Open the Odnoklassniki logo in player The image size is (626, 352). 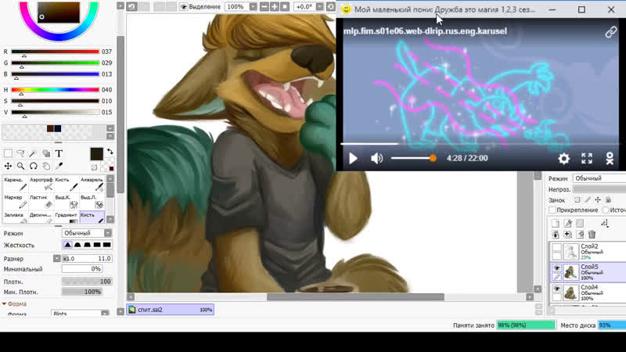(610, 159)
